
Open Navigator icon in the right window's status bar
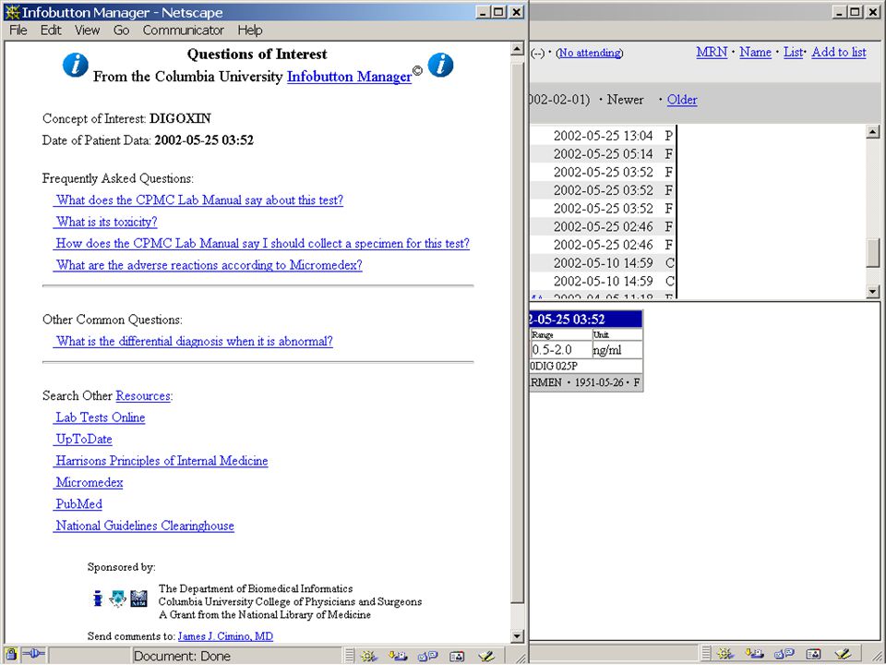(x=725, y=654)
